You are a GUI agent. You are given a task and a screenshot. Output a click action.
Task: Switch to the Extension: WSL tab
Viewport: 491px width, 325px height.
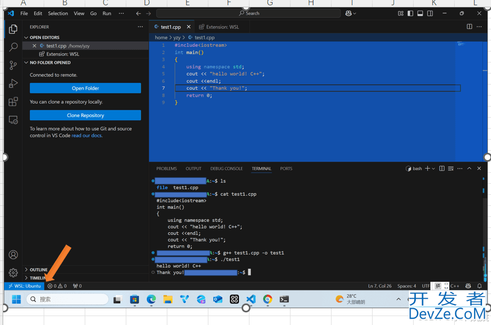click(222, 27)
